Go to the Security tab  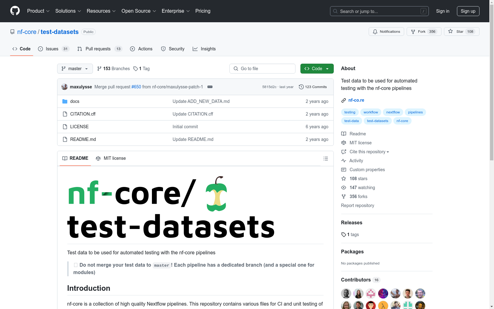click(x=173, y=49)
